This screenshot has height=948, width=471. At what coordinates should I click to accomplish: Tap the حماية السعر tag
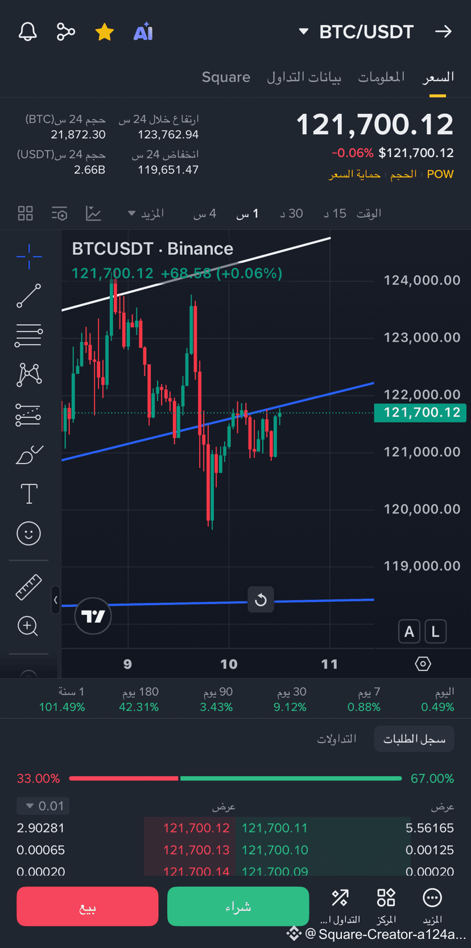pyautogui.click(x=354, y=174)
